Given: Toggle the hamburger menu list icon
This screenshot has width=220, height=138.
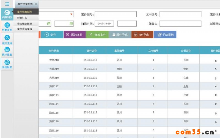Looking at the screenshot, I should pos(7,4).
